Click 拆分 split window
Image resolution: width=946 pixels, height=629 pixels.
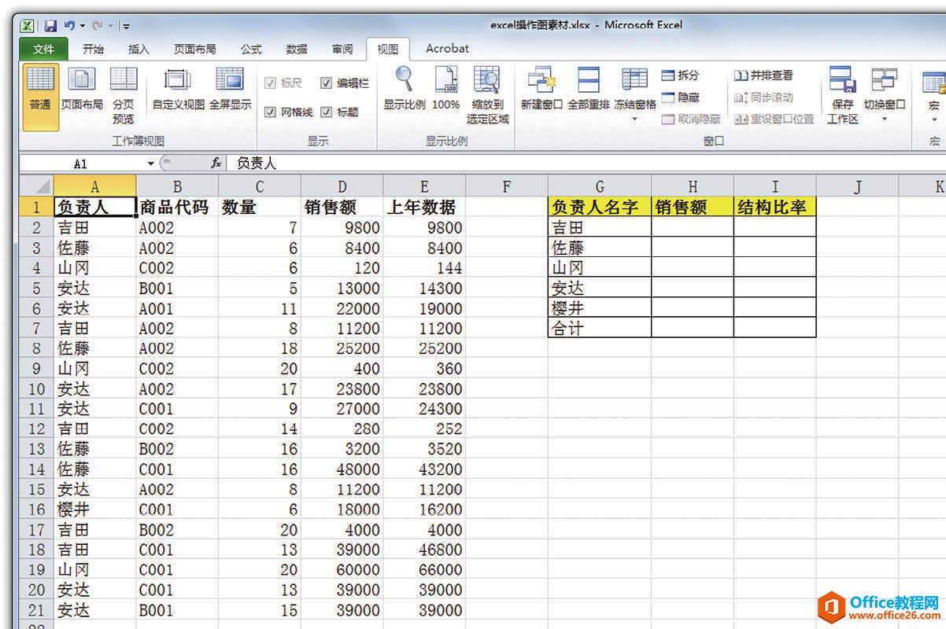(680, 75)
